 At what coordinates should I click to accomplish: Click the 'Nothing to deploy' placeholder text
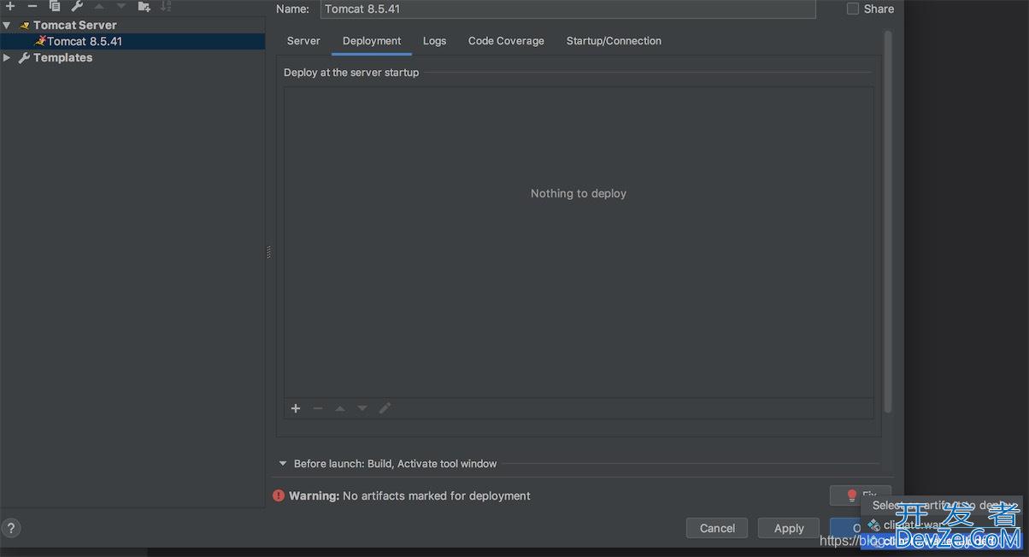pyautogui.click(x=579, y=194)
